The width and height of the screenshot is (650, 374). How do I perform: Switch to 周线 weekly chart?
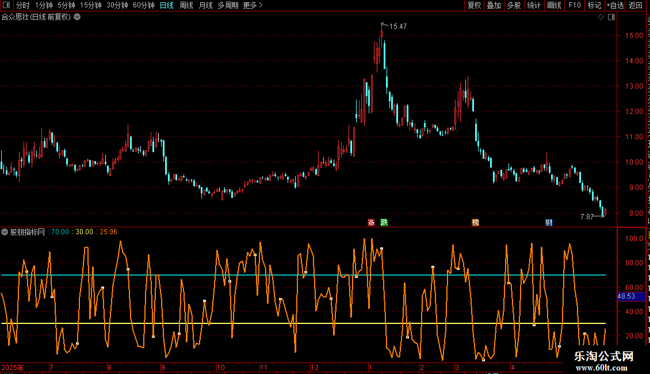(186, 5)
